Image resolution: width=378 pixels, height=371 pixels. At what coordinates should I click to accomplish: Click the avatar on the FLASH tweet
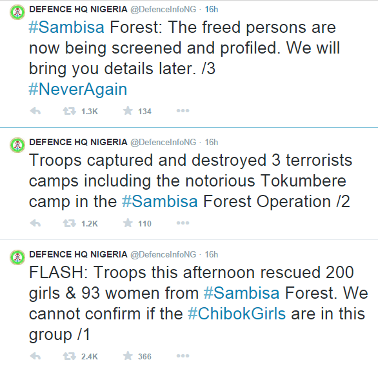tap(17, 257)
